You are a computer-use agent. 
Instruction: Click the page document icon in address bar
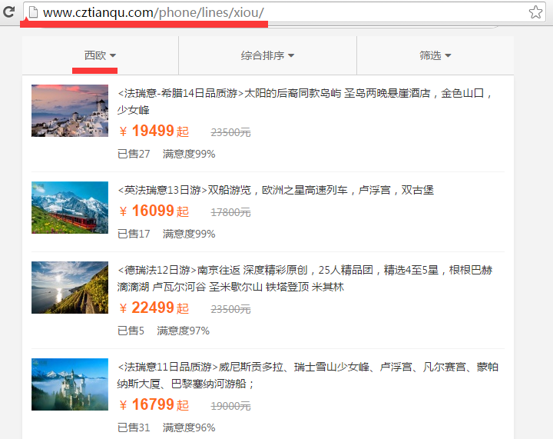[33, 12]
